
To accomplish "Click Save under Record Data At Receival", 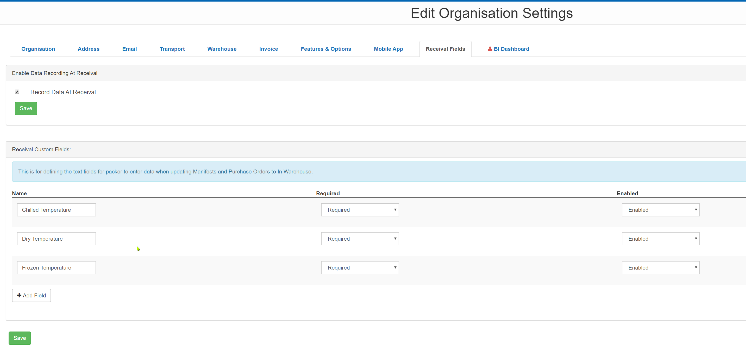I will [26, 108].
